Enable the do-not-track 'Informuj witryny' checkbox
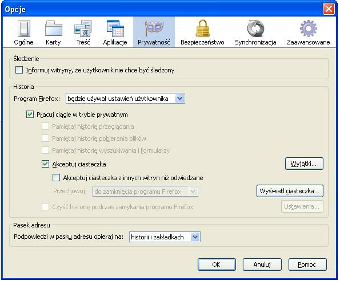 (x=19, y=70)
